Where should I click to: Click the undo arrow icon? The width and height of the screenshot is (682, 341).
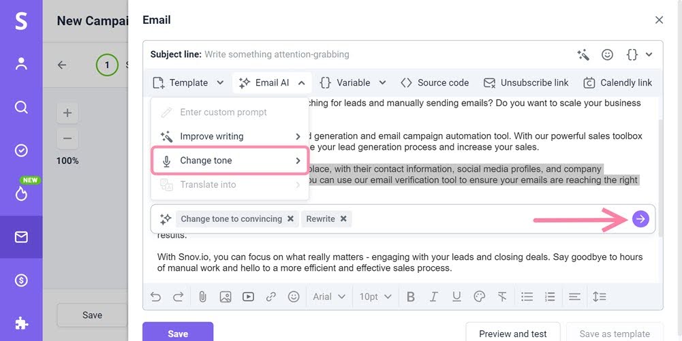156,297
